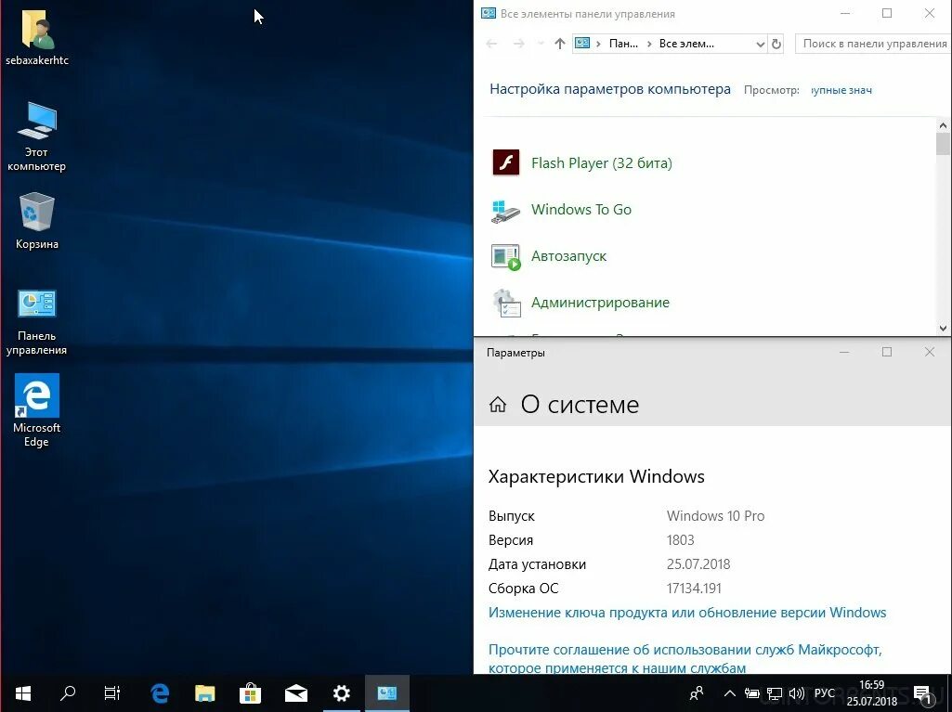This screenshot has height=712, width=952.
Task: Open Автозапуск icon in Control Panel
Action: click(506, 256)
